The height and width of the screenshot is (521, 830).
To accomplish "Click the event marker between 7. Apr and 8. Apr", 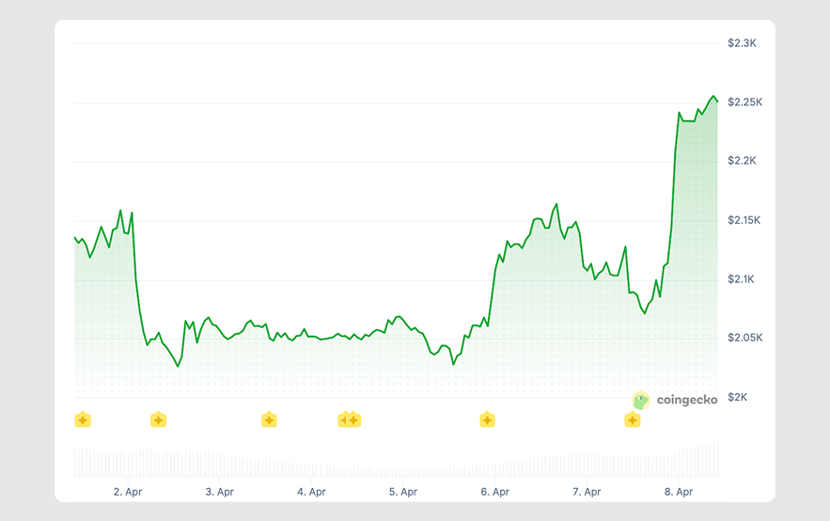I will click(x=633, y=419).
